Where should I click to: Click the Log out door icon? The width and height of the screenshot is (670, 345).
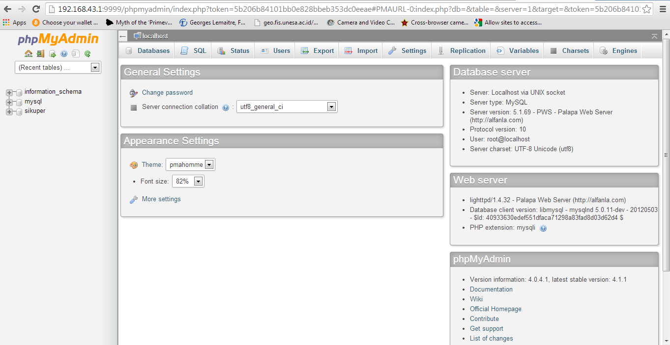tap(40, 53)
